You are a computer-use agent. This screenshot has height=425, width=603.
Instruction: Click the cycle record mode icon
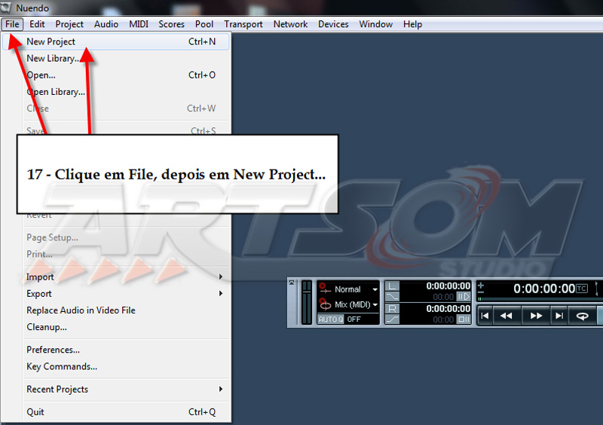click(x=325, y=304)
